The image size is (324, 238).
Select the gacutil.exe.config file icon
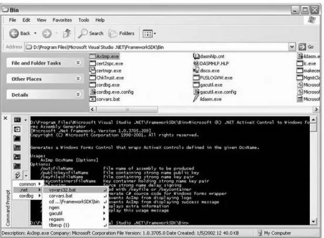point(196,92)
